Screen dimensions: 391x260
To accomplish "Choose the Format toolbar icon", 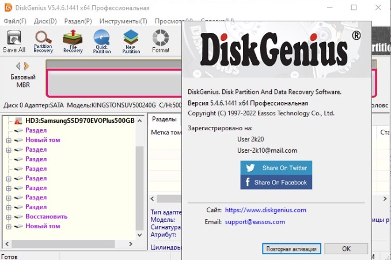I will pyautogui.click(x=161, y=42).
